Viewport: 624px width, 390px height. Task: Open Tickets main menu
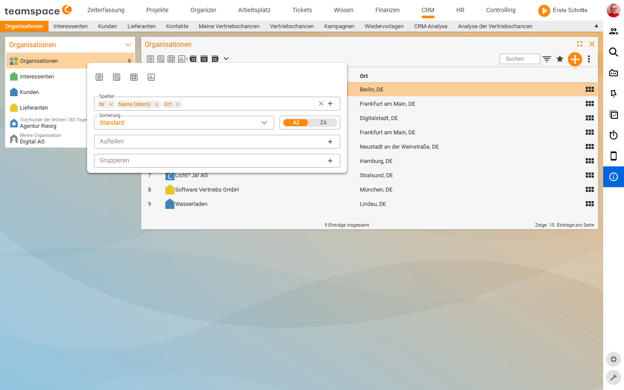click(x=302, y=10)
